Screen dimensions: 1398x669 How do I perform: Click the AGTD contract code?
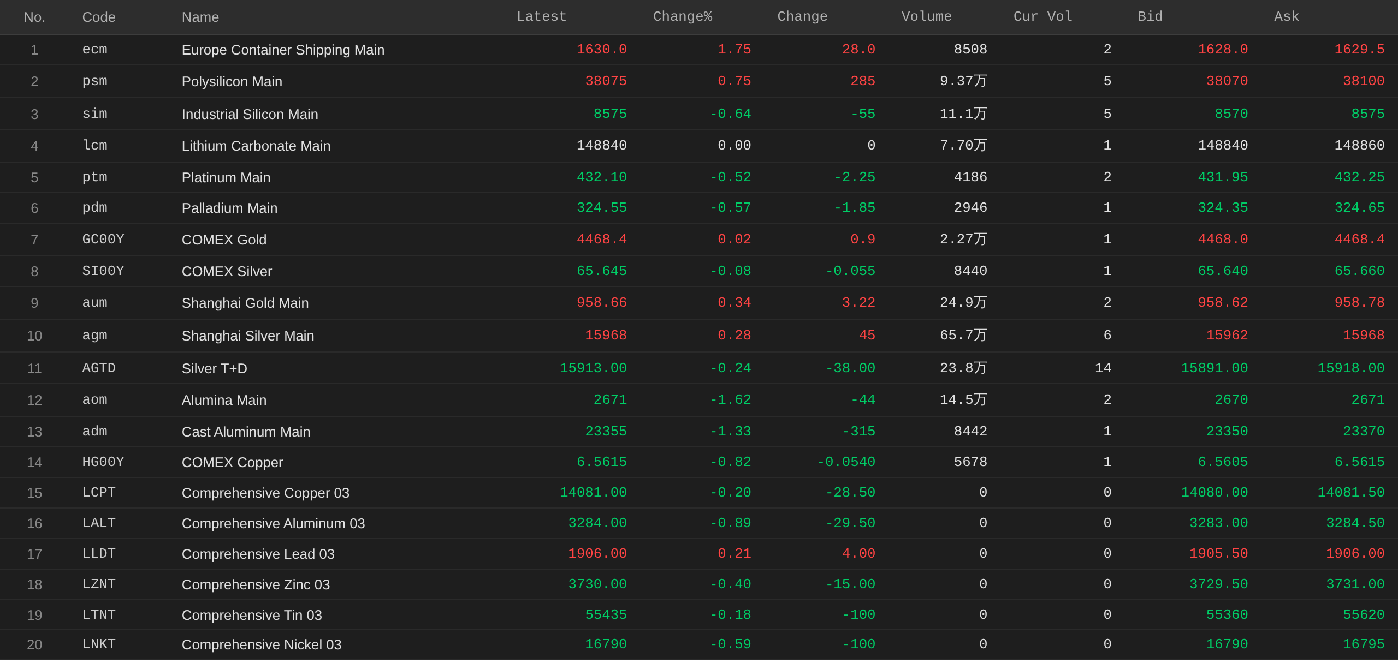coord(99,368)
